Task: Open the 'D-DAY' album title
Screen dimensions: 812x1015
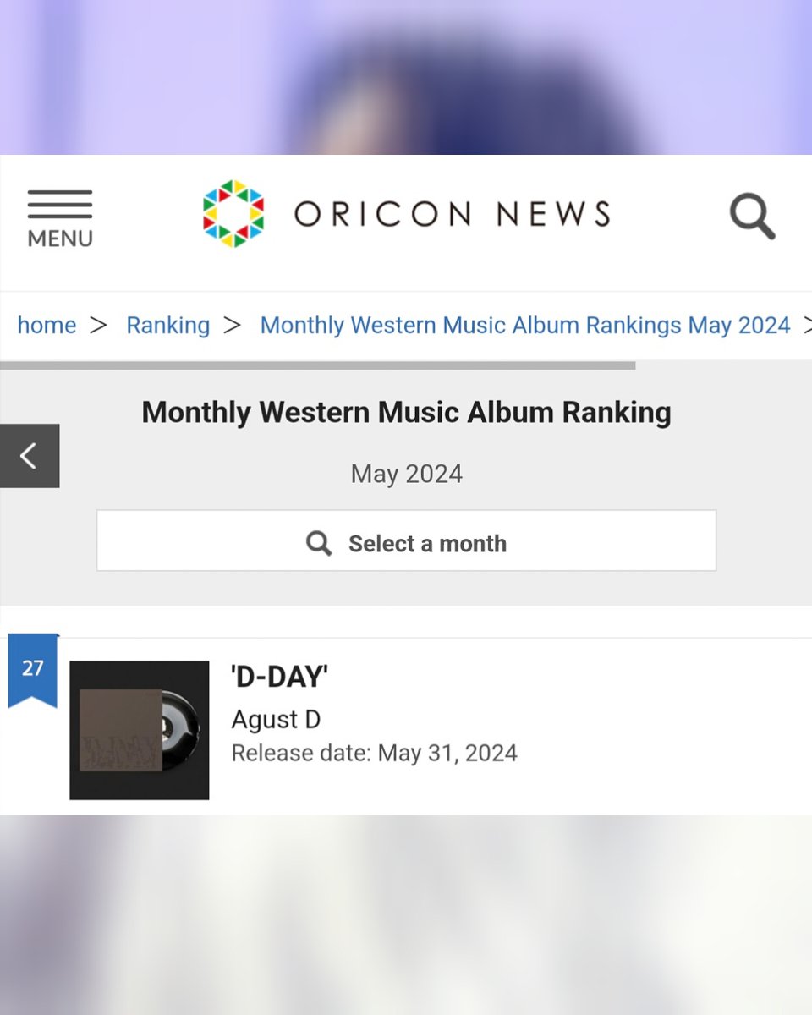Action: pyautogui.click(x=279, y=677)
